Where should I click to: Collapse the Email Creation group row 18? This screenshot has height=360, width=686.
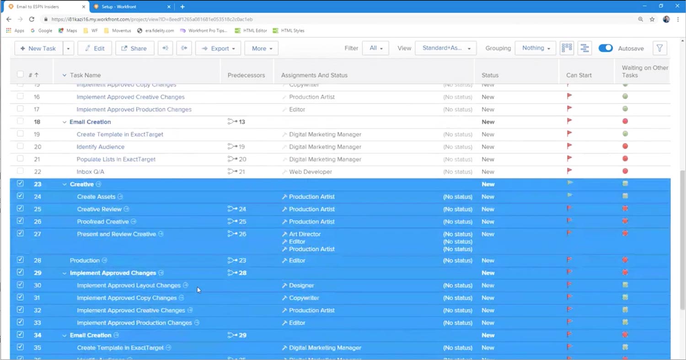point(64,122)
